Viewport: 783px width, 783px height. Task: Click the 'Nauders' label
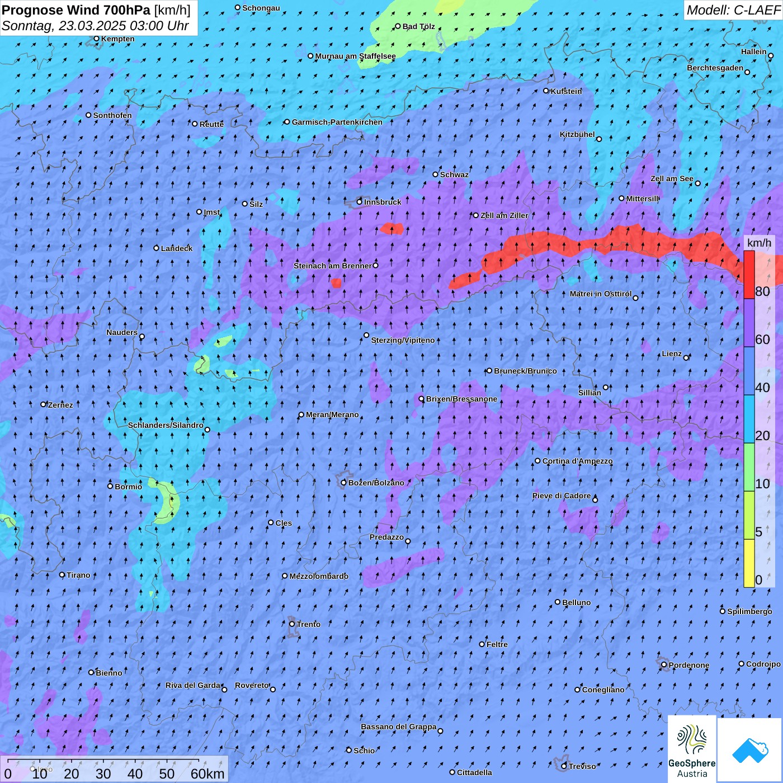point(122,332)
